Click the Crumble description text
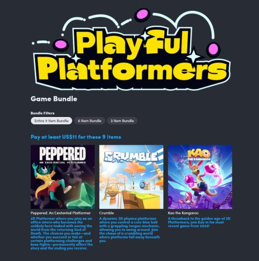The width and height of the screenshot is (259, 261). point(129,230)
